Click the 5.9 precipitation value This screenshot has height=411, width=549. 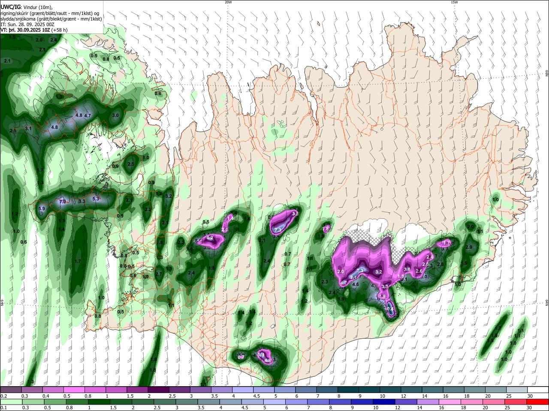[x=42, y=209]
